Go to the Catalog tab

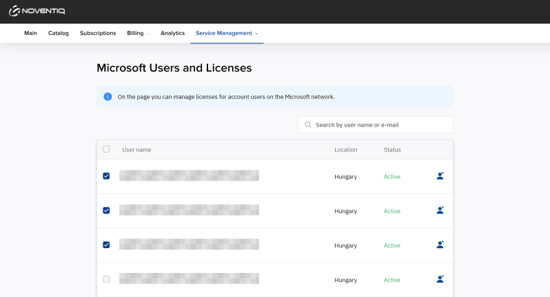click(x=59, y=33)
